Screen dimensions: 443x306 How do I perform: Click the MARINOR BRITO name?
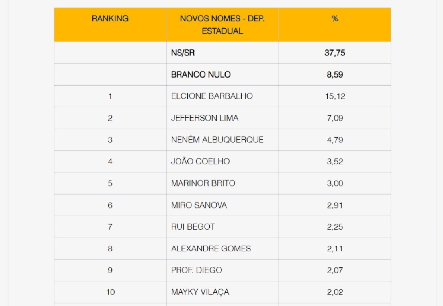point(203,183)
